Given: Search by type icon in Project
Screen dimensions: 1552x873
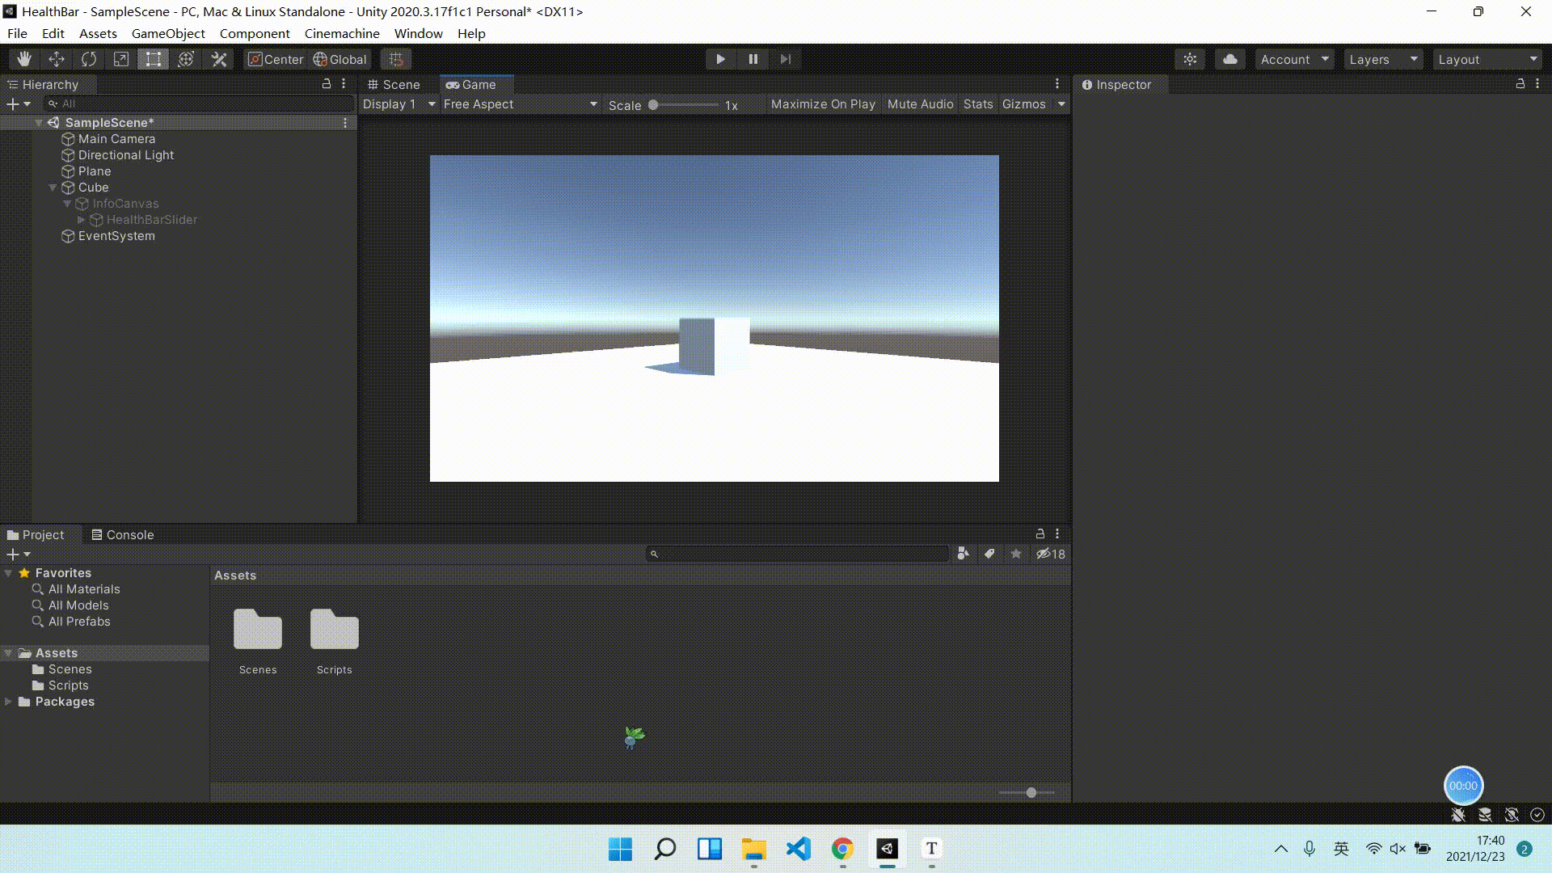Looking at the screenshot, I should [x=963, y=554].
